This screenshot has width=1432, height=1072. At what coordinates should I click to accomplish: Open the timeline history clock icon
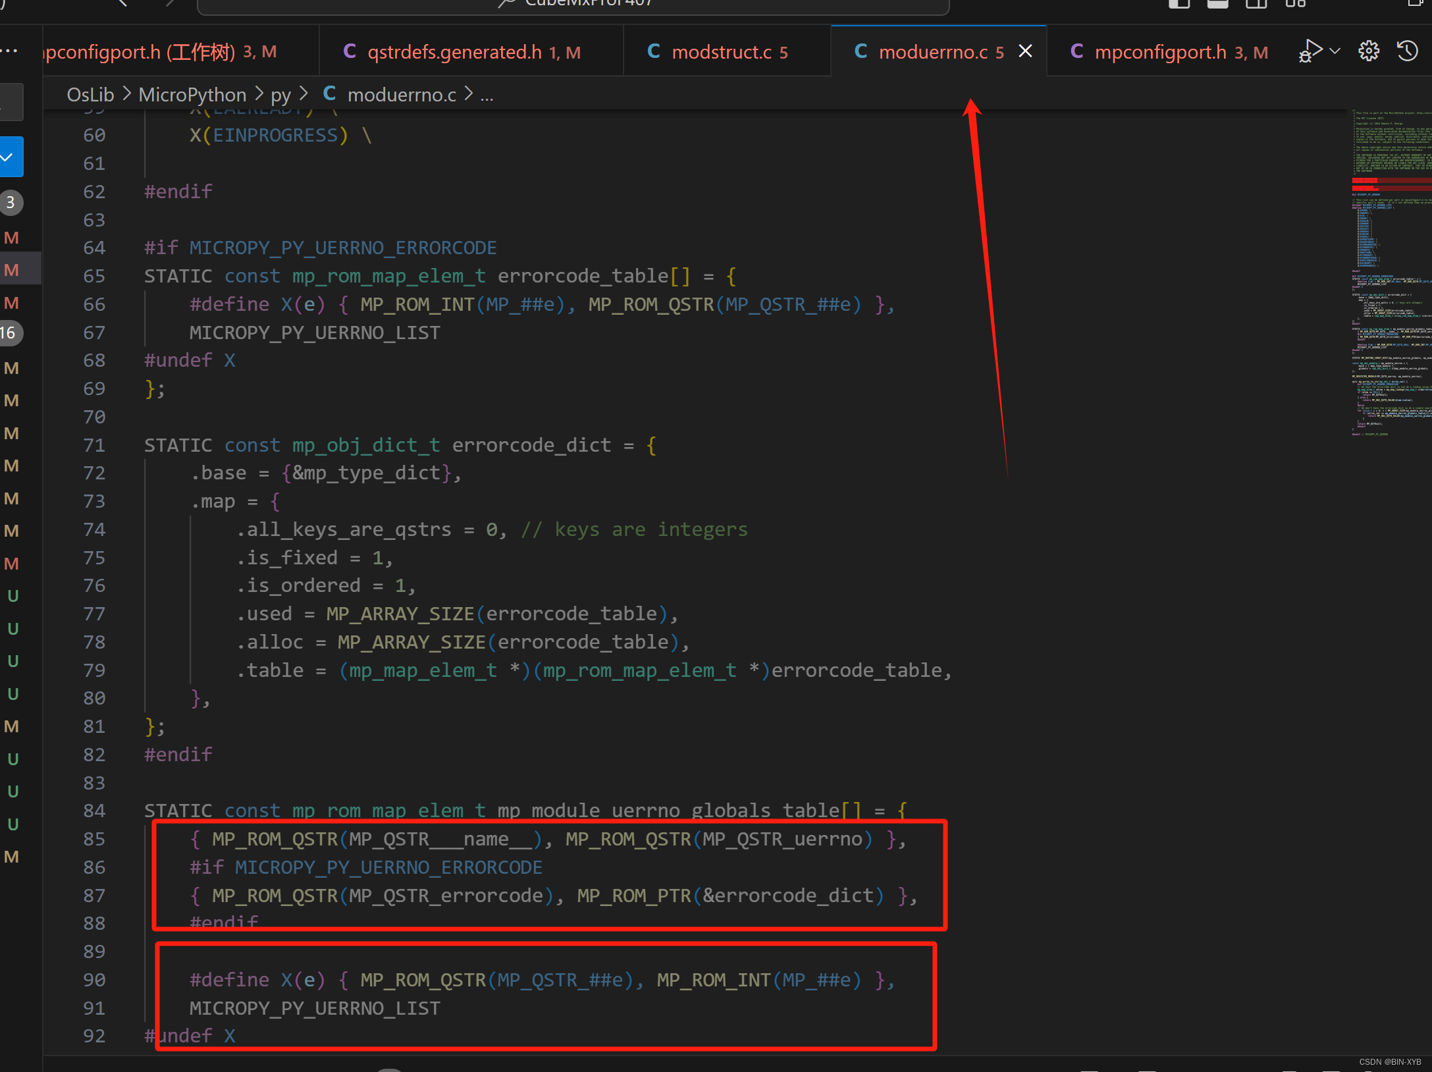click(1408, 51)
